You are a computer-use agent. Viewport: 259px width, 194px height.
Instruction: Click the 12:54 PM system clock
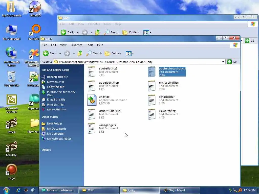[249, 190]
